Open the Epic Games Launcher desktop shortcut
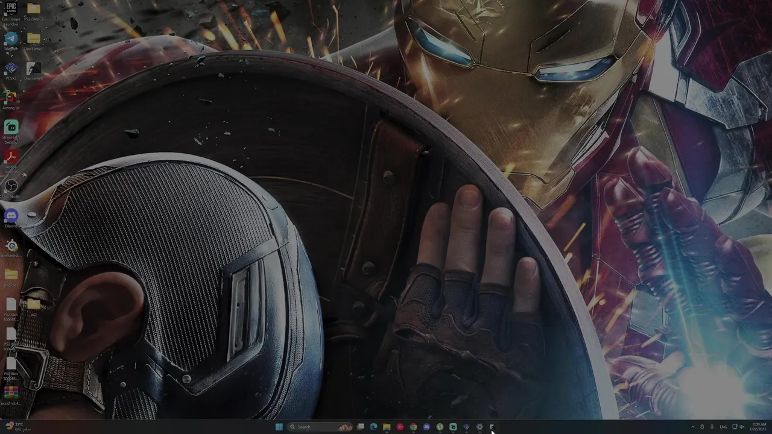Screen dimensions: 772x434 [x=11, y=13]
